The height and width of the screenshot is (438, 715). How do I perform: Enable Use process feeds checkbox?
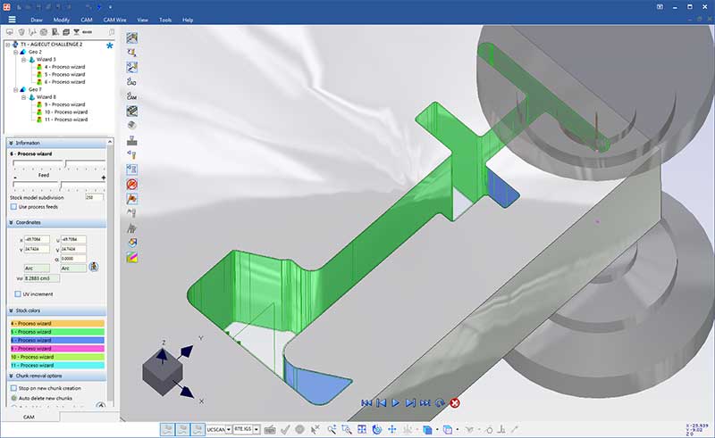[13, 206]
